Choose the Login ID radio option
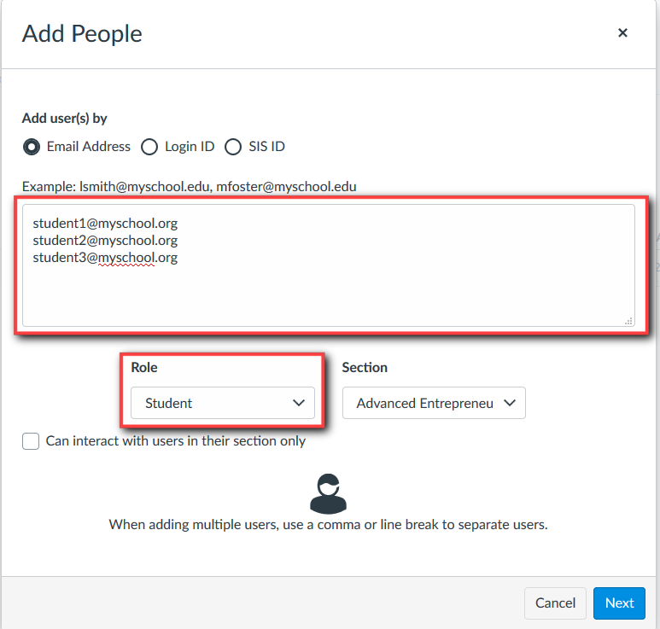Viewport: 660px width, 629px height. [149, 147]
